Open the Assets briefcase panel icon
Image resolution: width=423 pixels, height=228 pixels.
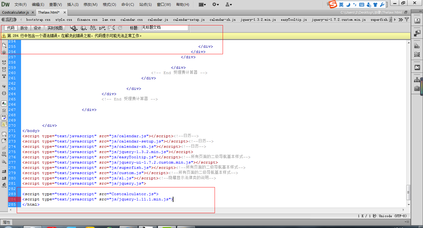click(x=417, y=89)
